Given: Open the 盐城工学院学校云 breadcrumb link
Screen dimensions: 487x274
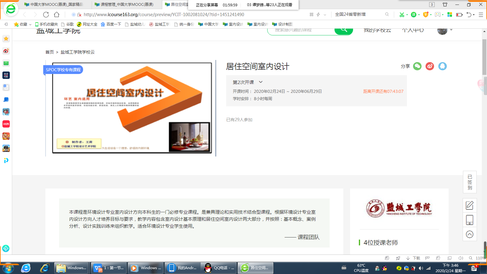Looking at the screenshot, I should click(78, 52).
